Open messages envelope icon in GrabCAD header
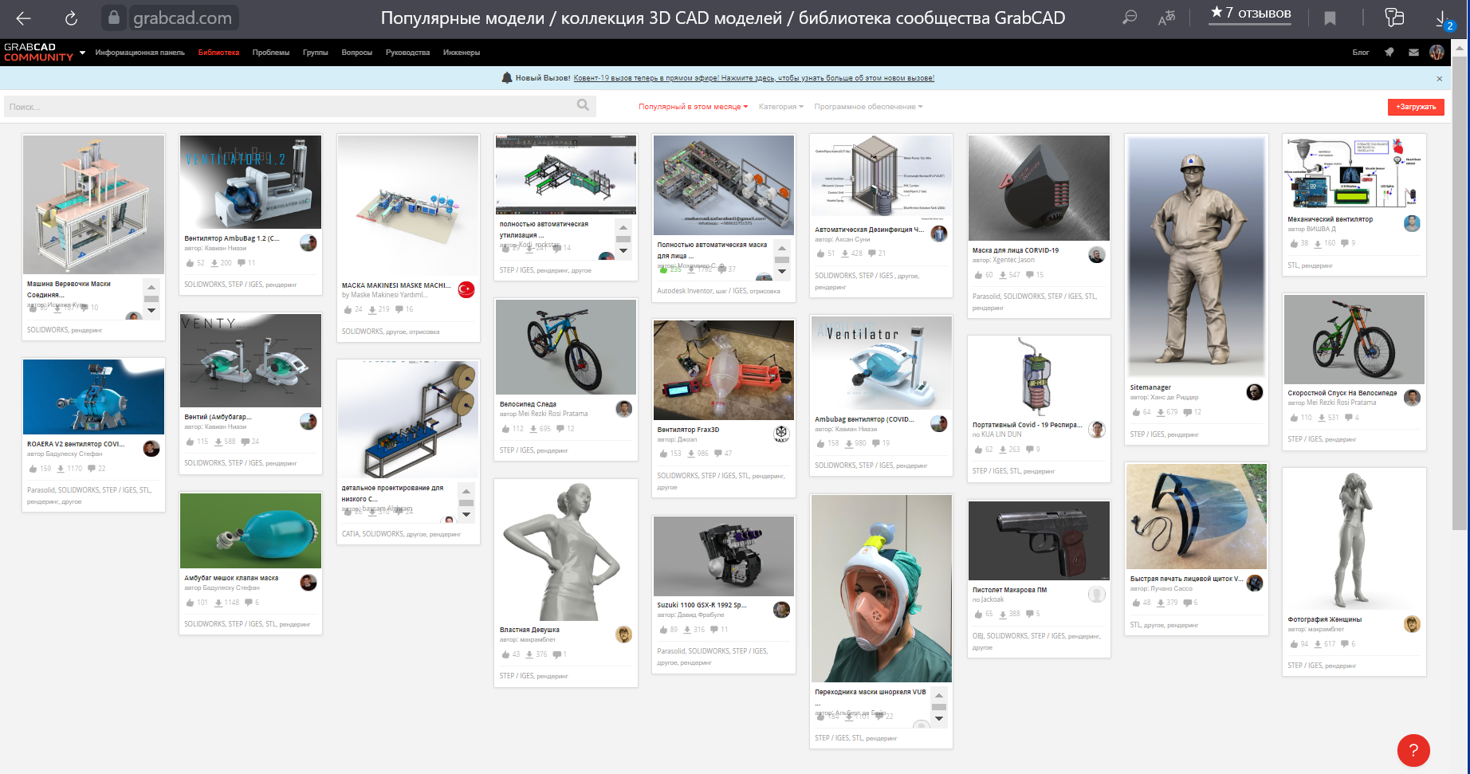 tap(1413, 53)
